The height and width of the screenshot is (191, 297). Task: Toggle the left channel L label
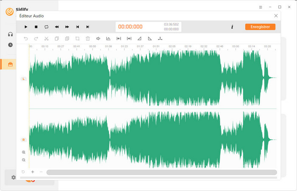point(23,79)
